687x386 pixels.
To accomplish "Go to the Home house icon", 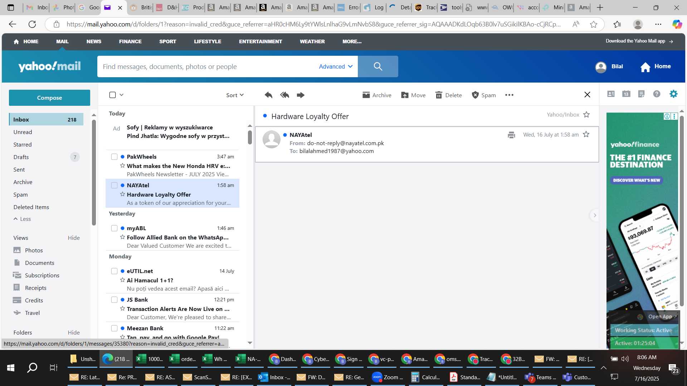I will coord(645,67).
